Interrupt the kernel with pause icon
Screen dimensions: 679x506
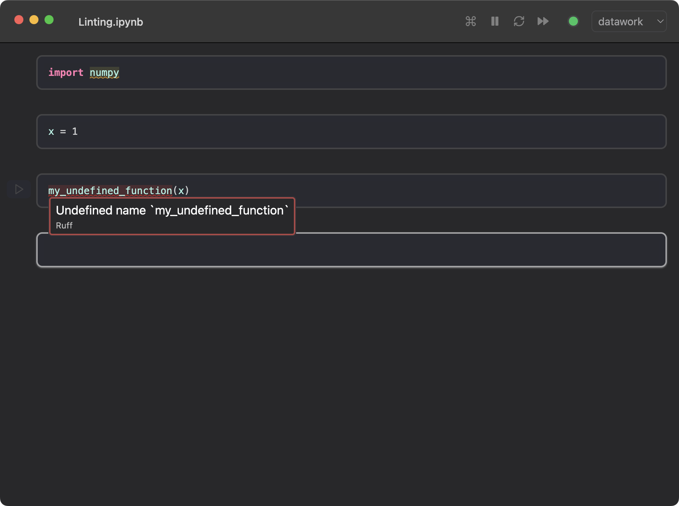(495, 21)
